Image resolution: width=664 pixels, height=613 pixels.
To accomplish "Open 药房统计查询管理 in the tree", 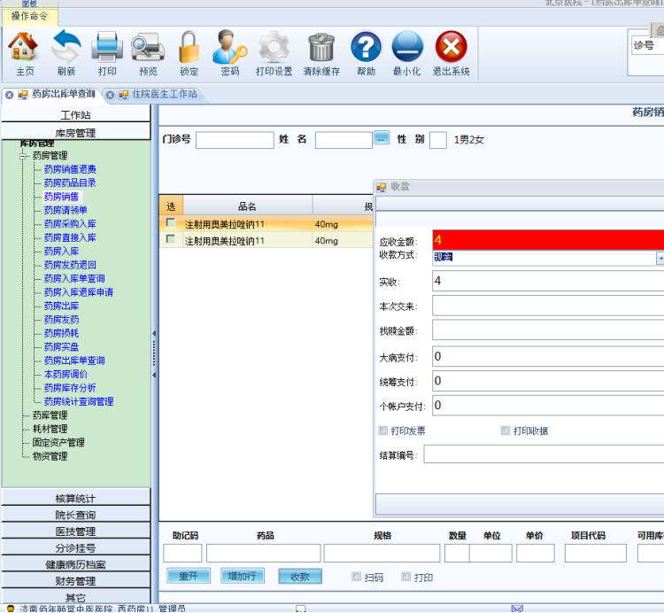I will pos(79,401).
